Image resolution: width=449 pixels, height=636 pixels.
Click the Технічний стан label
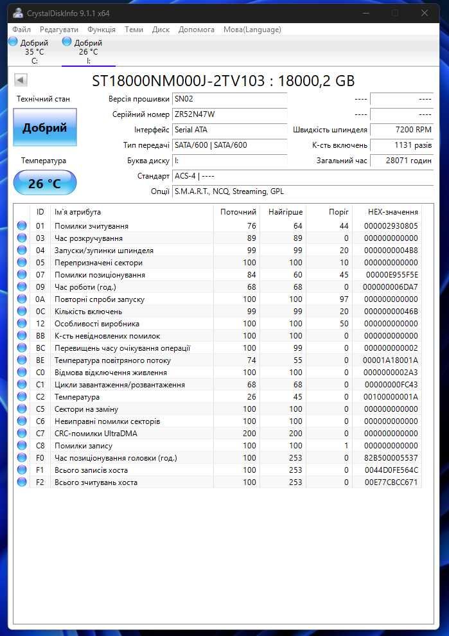pyautogui.click(x=44, y=99)
